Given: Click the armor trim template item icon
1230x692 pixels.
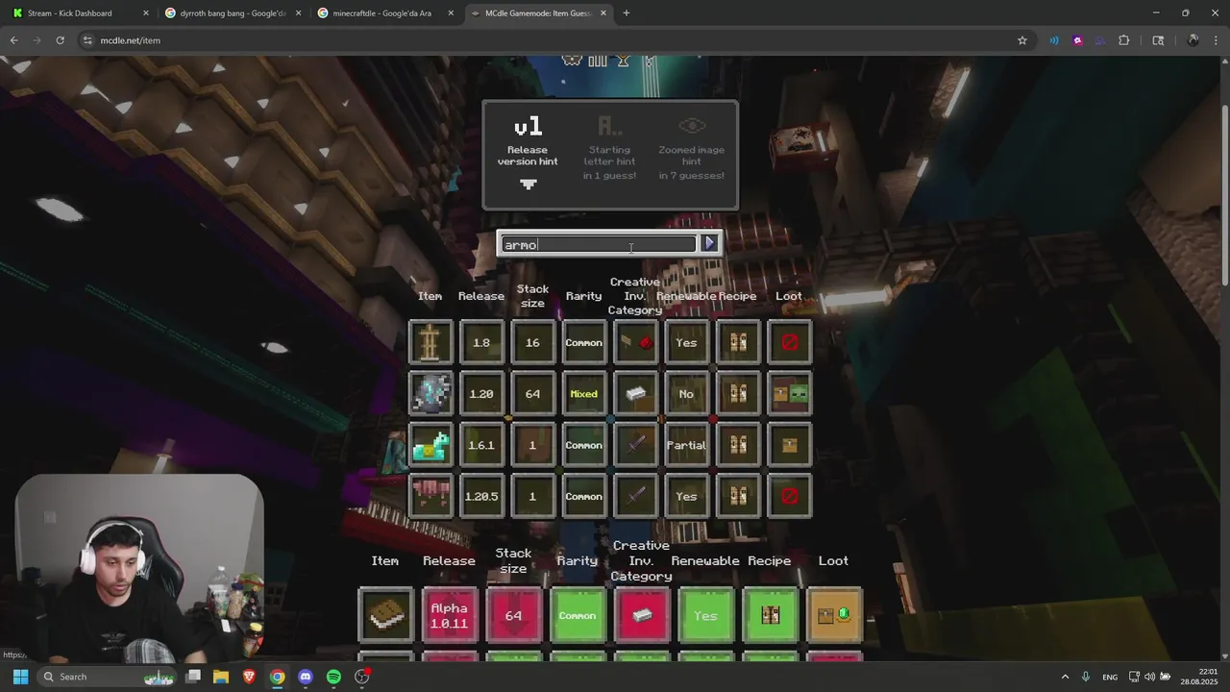Looking at the screenshot, I should [x=430, y=394].
